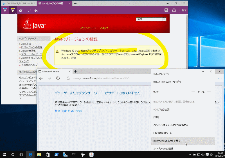
Task: Click the address bar lock icon
Action: [x=68, y=78]
